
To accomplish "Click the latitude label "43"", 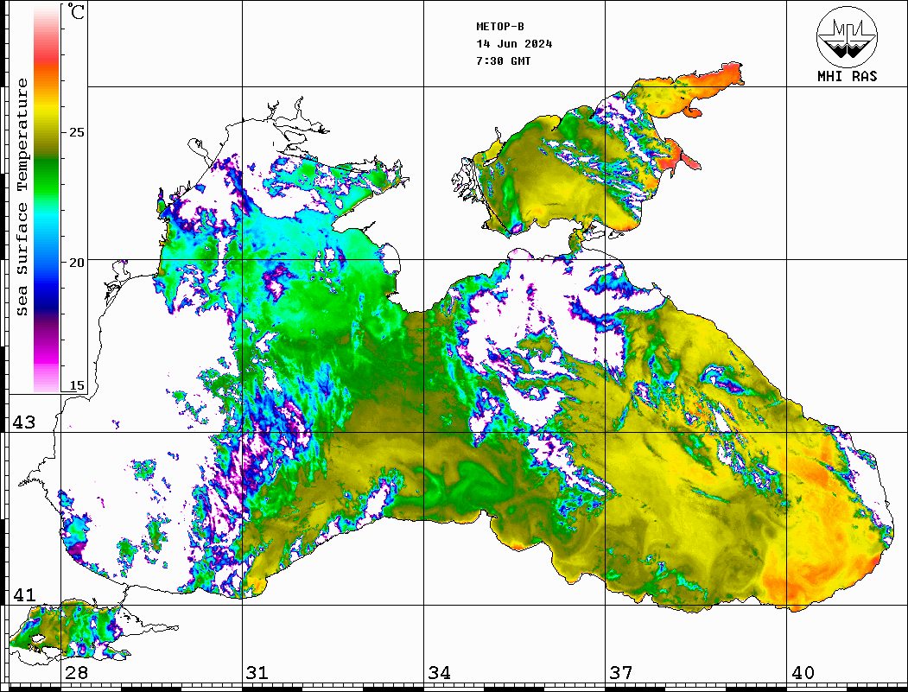I will (24, 422).
